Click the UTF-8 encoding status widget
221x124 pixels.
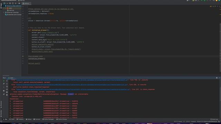[x=188, y=122]
